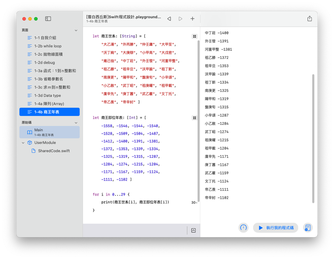Click the value -1558 in the code
The width and height of the screenshot is (334, 259).
tap(107, 126)
